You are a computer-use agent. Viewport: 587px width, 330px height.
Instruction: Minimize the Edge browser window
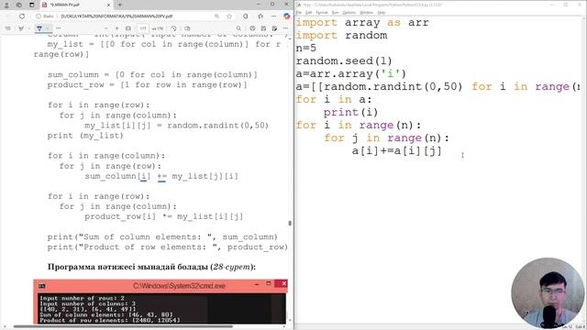pos(259,4)
